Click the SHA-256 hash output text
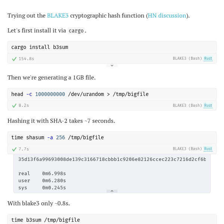The height and width of the screenshot is (224, 224). pyautogui.click(x=112, y=159)
